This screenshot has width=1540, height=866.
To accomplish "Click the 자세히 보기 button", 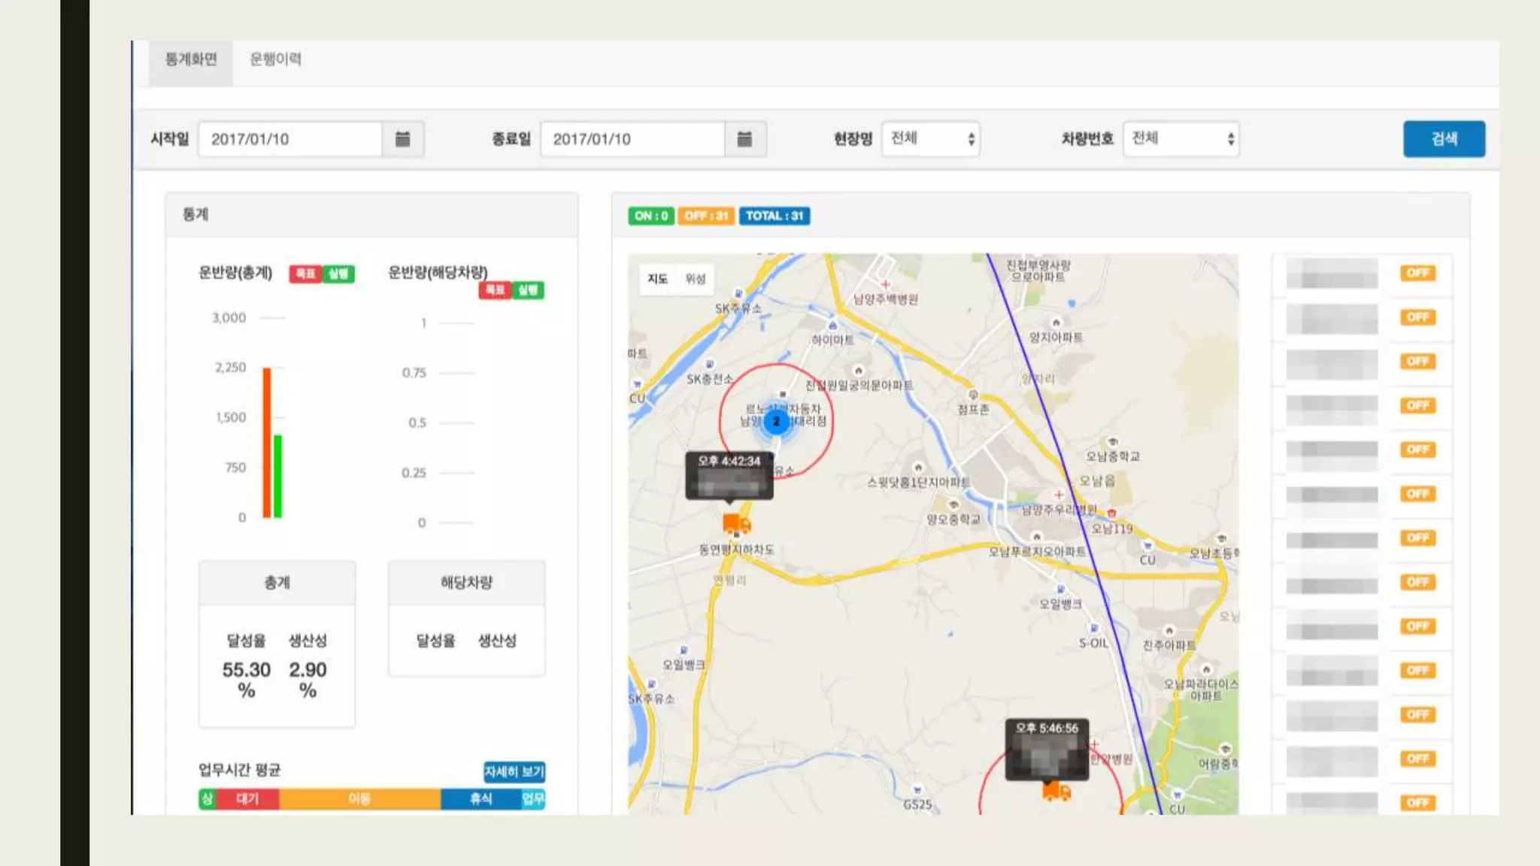I will pyautogui.click(x=514, y=771).
